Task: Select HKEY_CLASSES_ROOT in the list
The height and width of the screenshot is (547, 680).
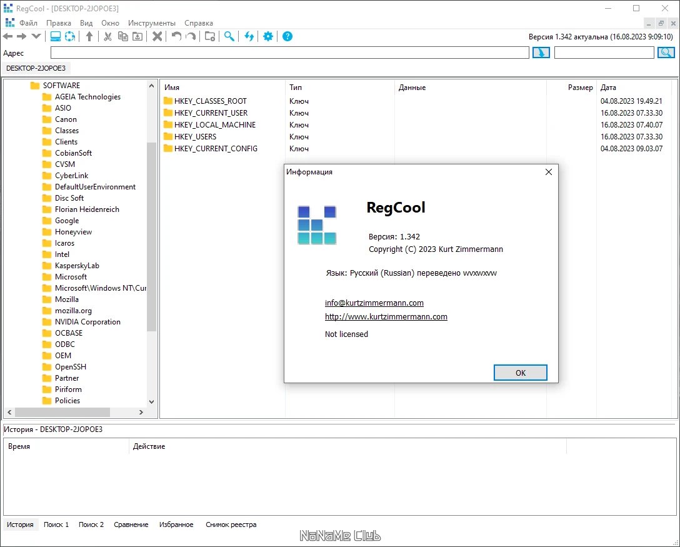Action: point(211,101)
